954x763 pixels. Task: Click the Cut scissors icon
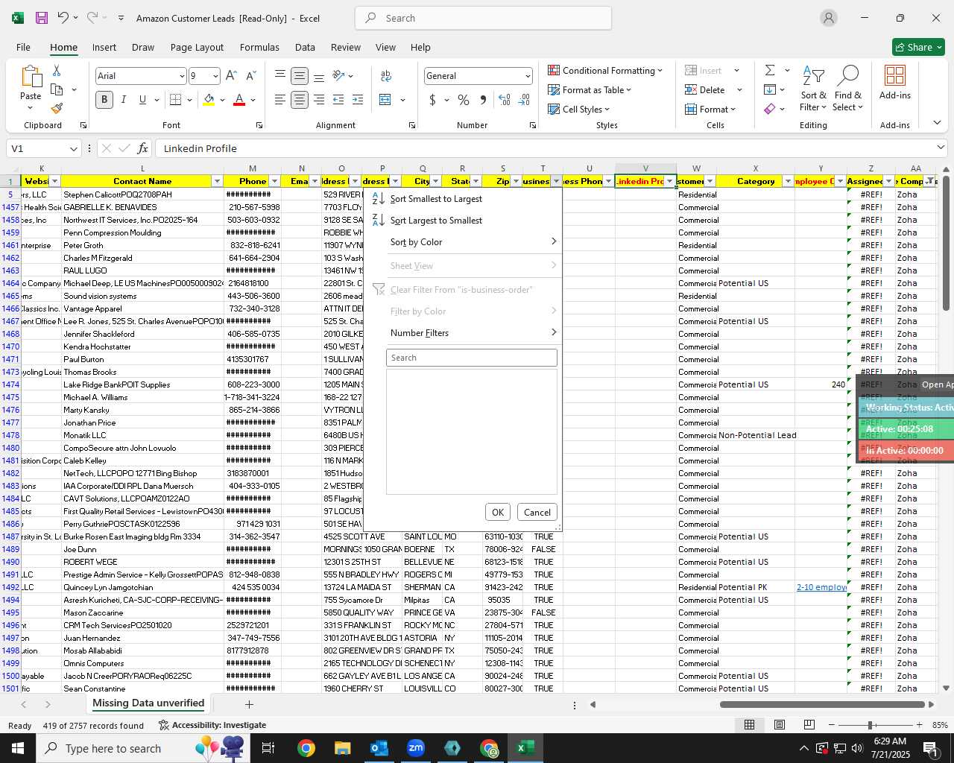point(57,71)
